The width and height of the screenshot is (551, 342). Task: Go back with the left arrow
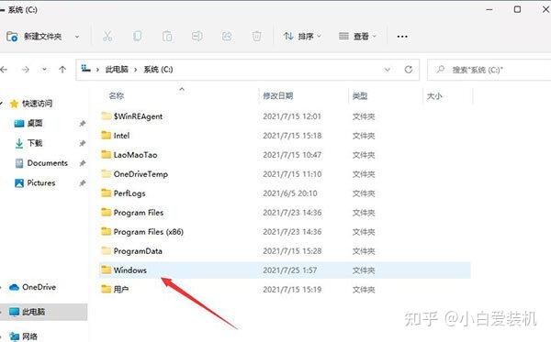point(4,70)
